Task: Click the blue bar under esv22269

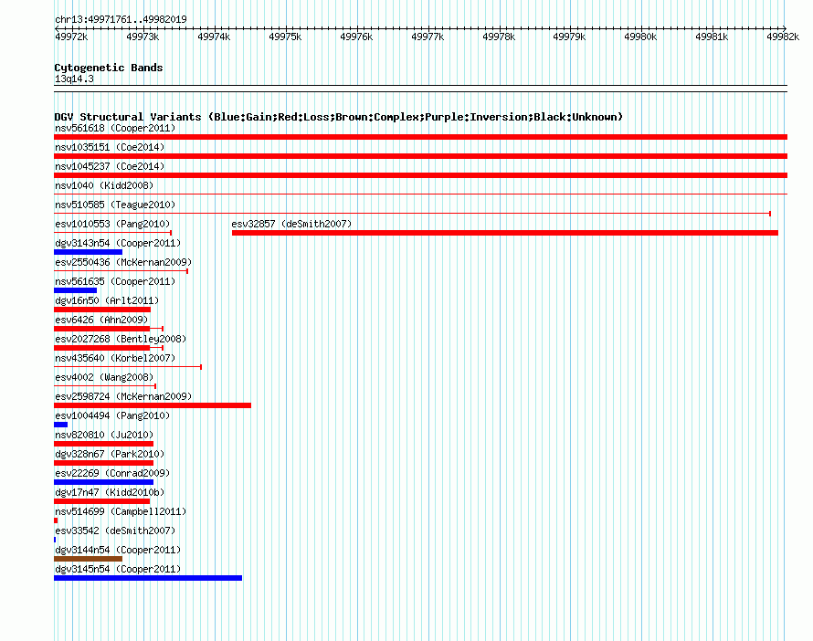Action: [x=104, y=482]
